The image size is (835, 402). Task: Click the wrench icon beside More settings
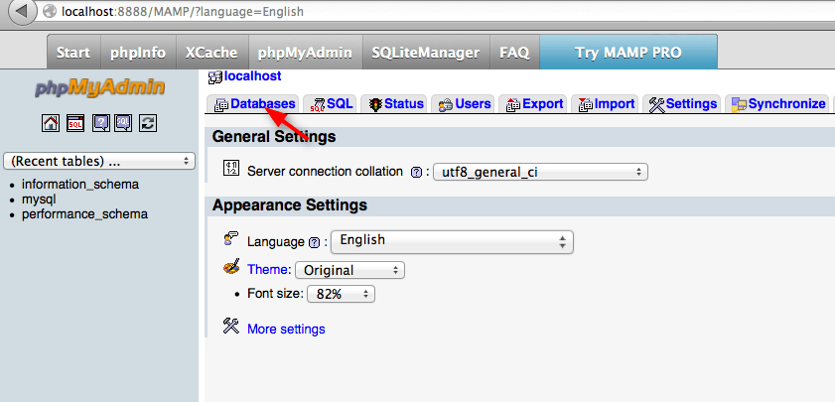point(231,326)
